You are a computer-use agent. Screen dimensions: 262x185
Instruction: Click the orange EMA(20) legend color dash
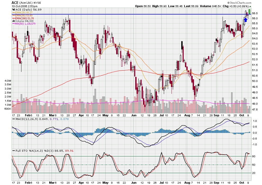(x=13, y=12)
